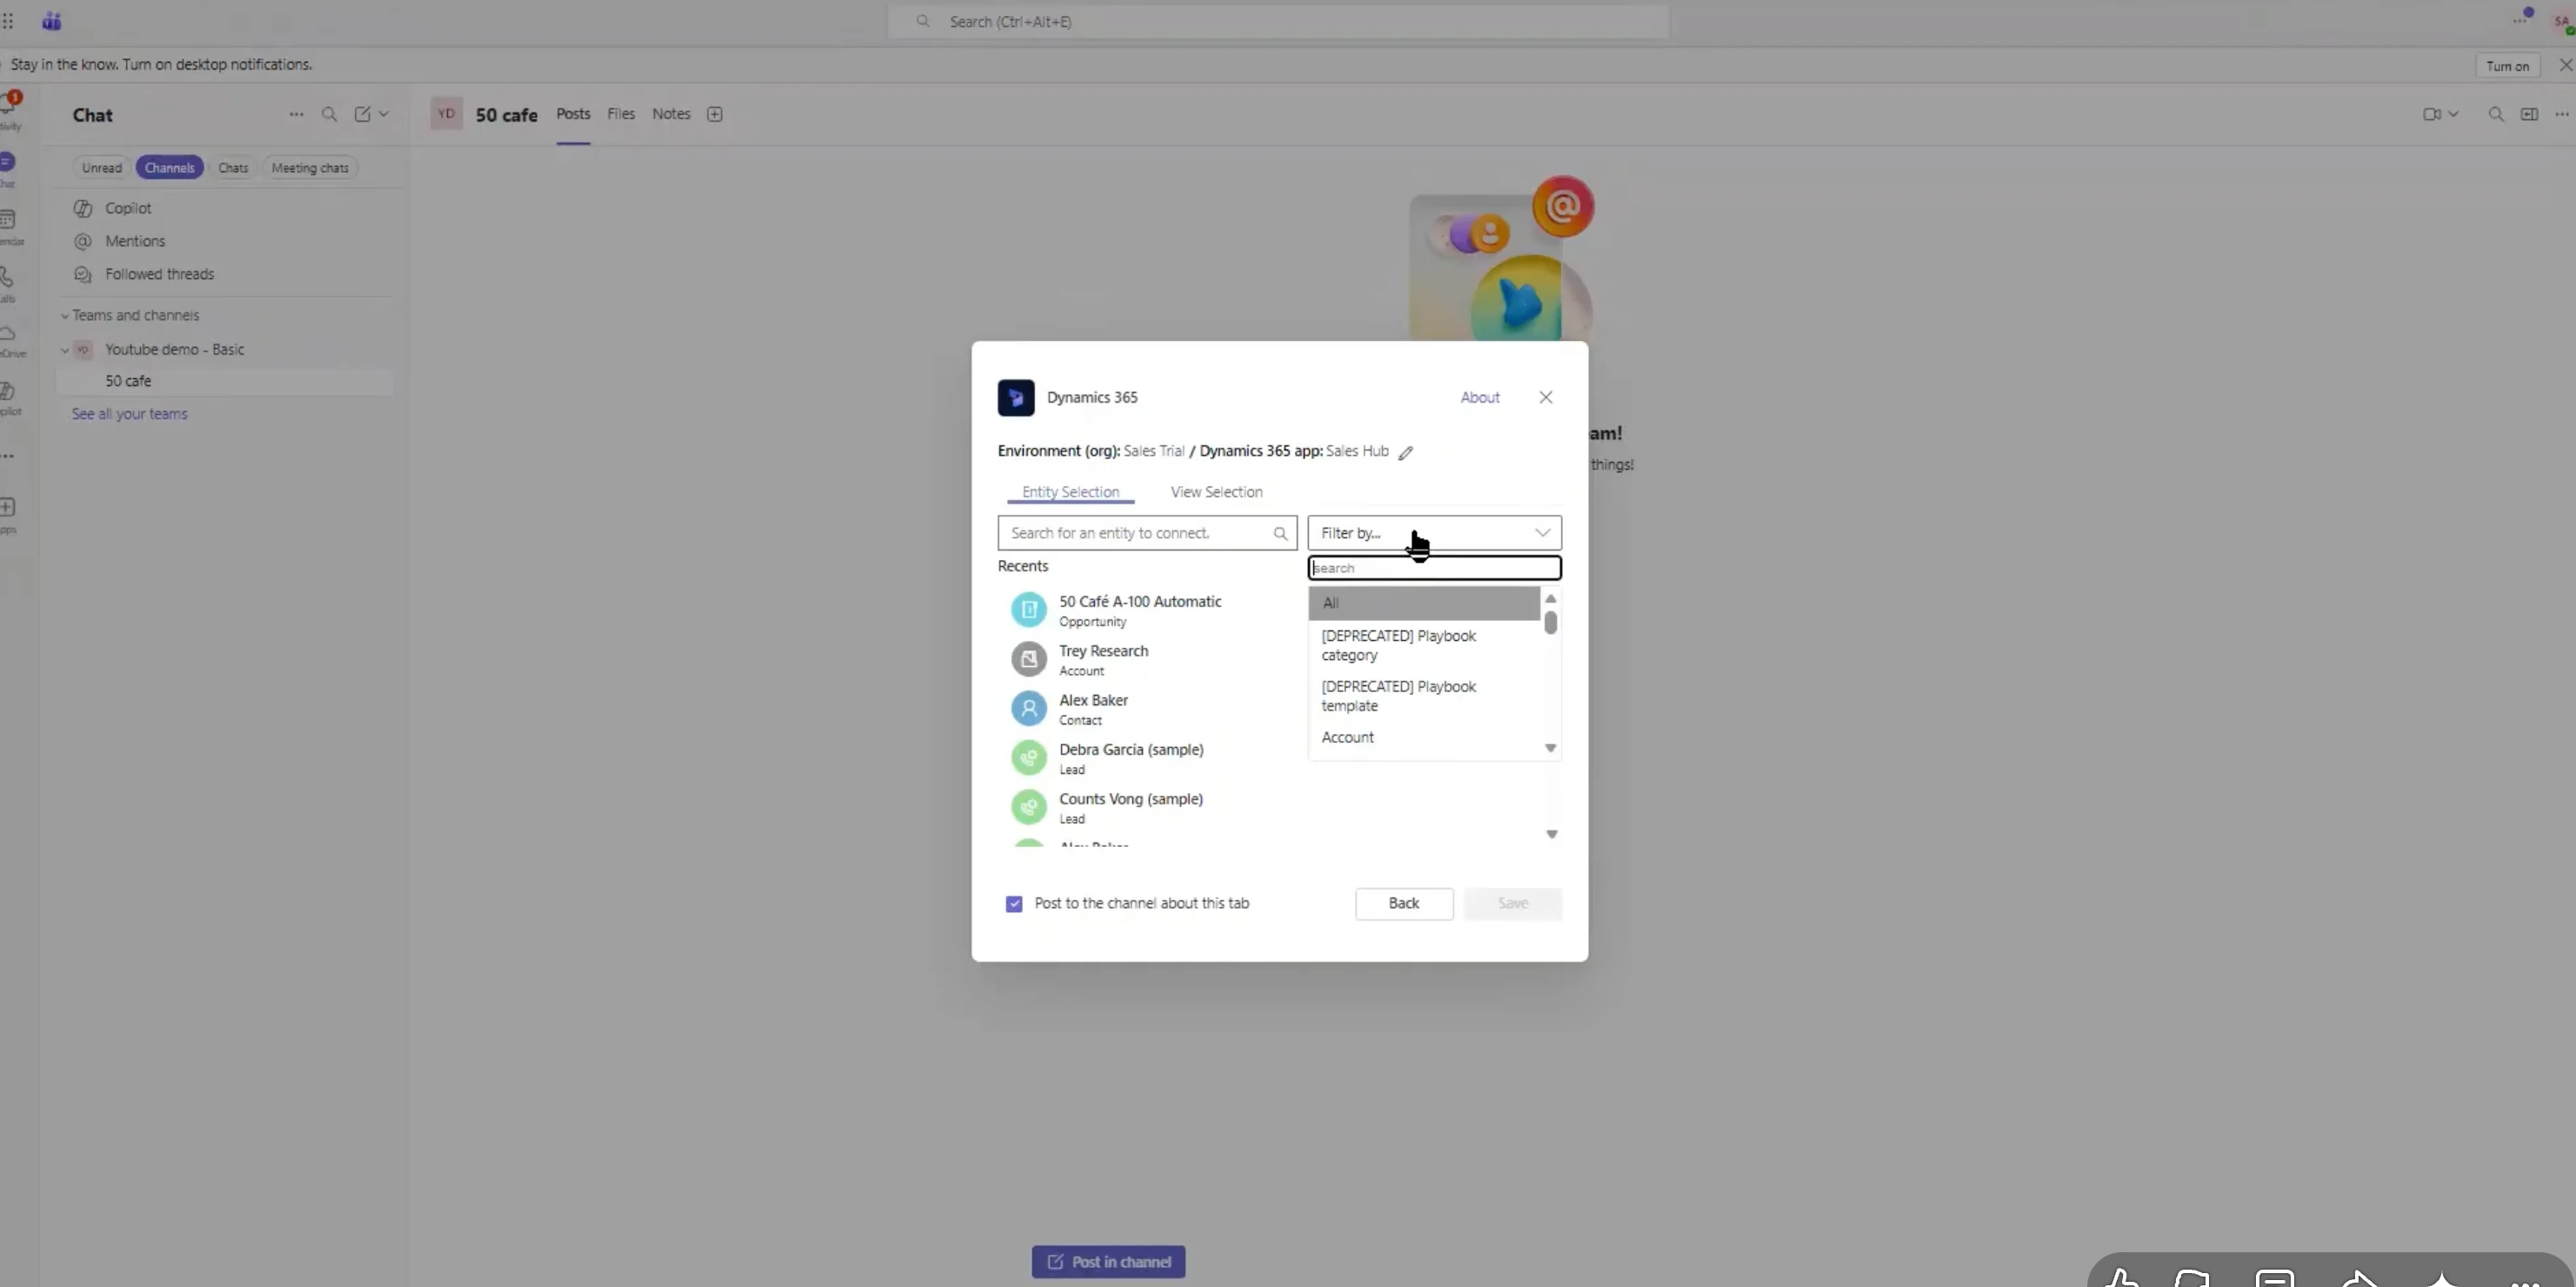
Task: Collapse the Teams and channels section
Action: [65, 316]
